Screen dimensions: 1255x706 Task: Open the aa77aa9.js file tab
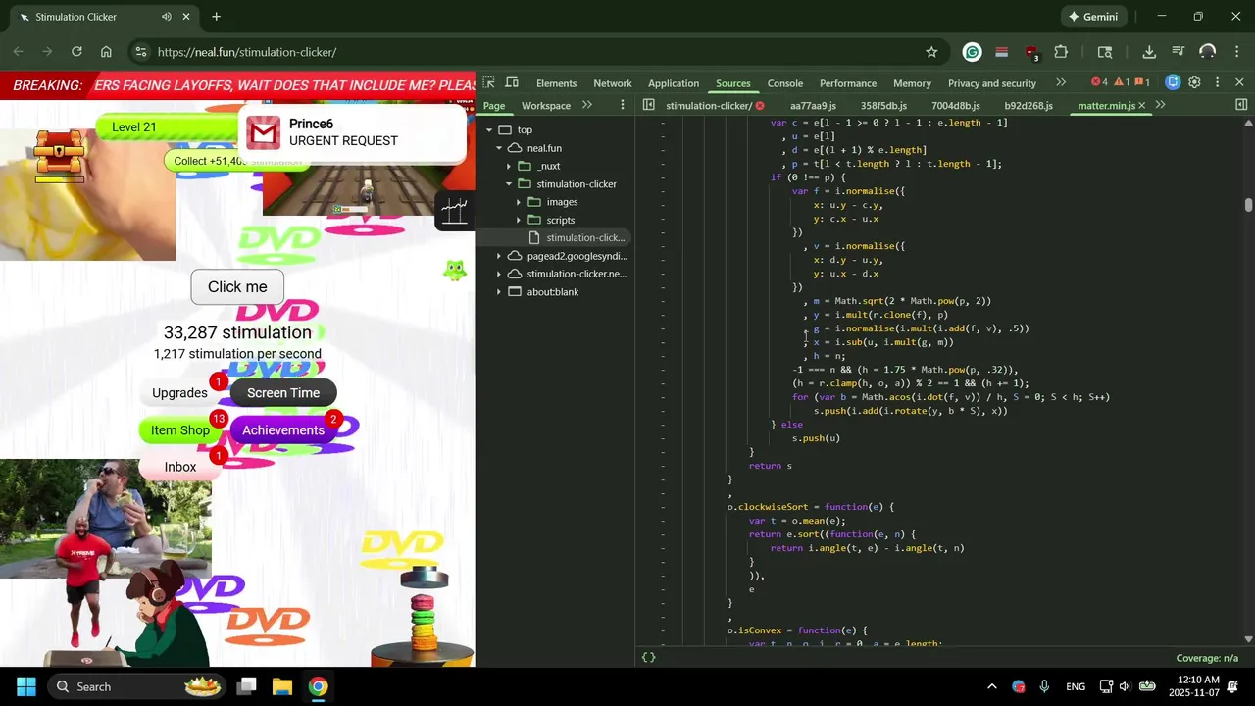click(x=813, y=106)
